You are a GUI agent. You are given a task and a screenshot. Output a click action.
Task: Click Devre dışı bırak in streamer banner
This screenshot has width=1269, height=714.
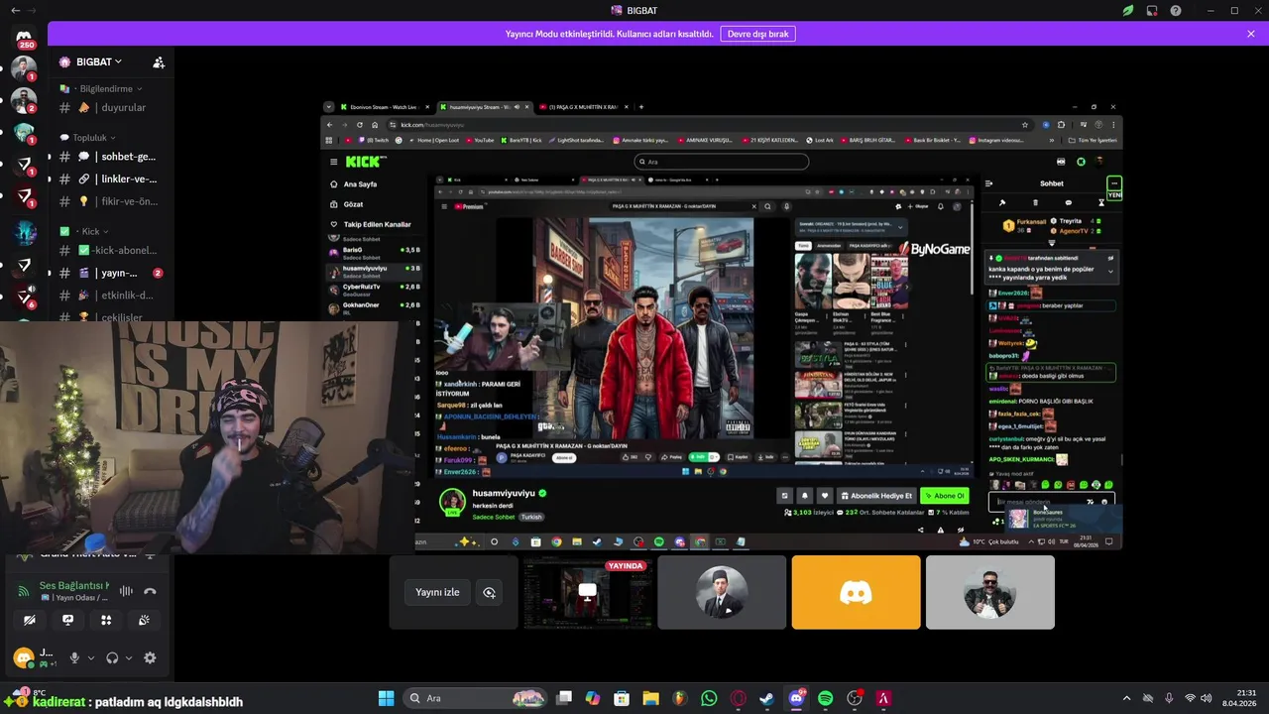coord(757,34)
